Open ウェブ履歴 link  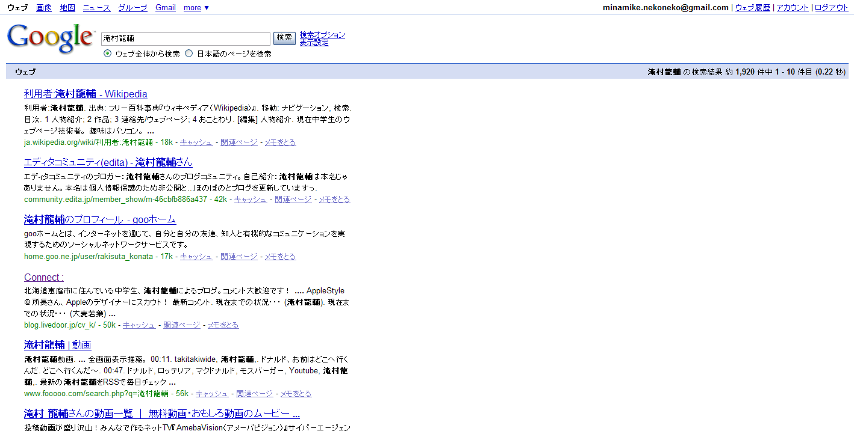click(753, 8)
